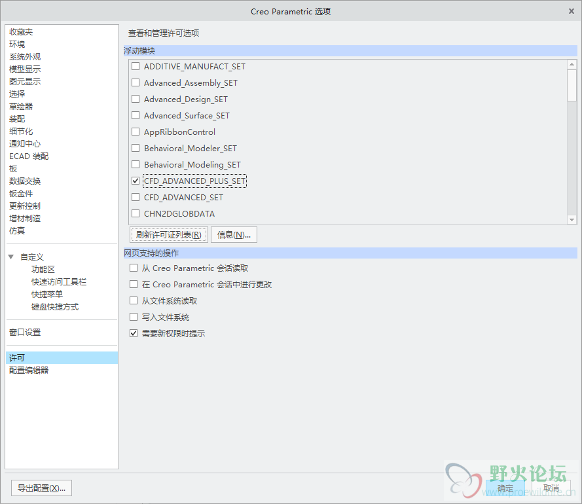Check the AppRibbonControl checkbox
The image size is (582, 504).
point(136,132)
